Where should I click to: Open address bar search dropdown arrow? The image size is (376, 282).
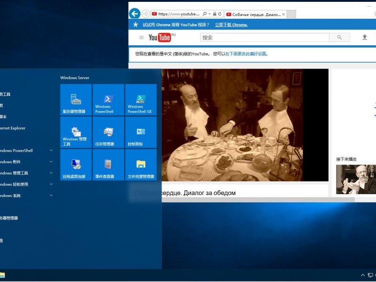pyautogui.click(x=209, y=14)
